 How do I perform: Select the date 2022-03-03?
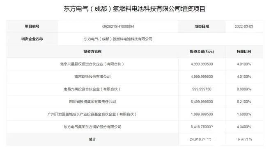[x=244, y=27]
